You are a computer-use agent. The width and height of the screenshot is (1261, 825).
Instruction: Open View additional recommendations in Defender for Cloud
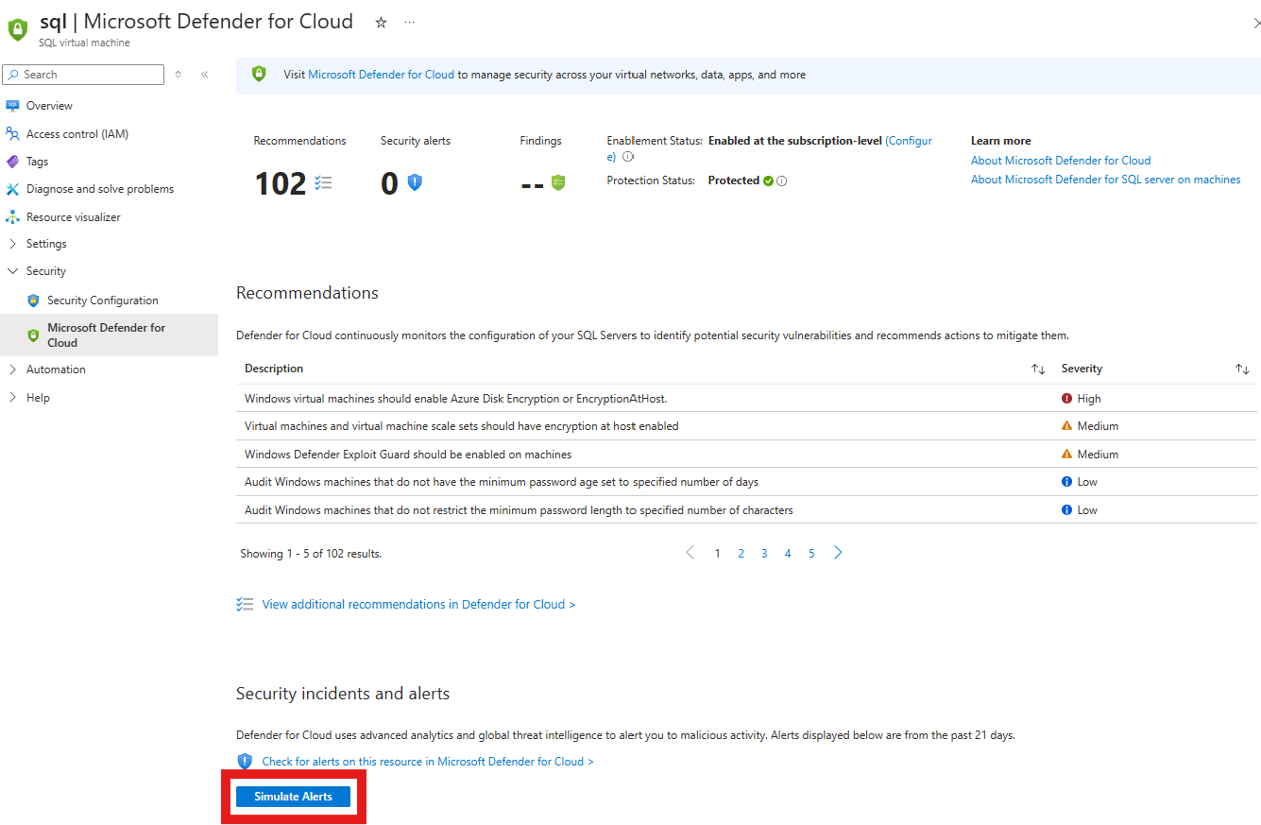click(418, 605)
